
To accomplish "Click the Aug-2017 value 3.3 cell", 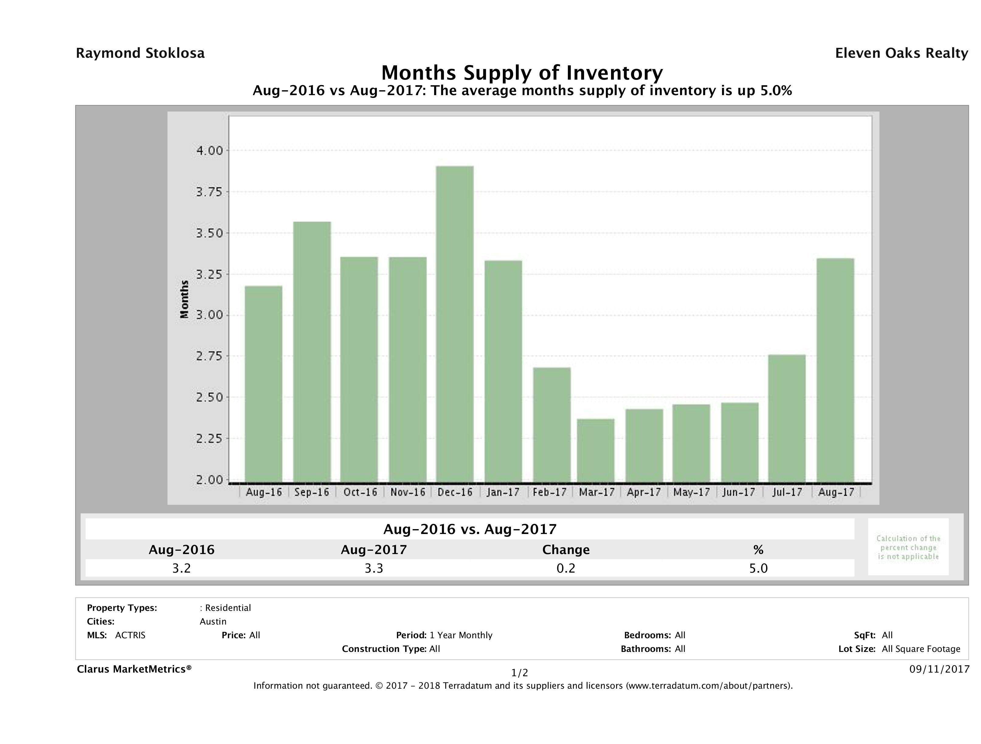I will [373, 568].
